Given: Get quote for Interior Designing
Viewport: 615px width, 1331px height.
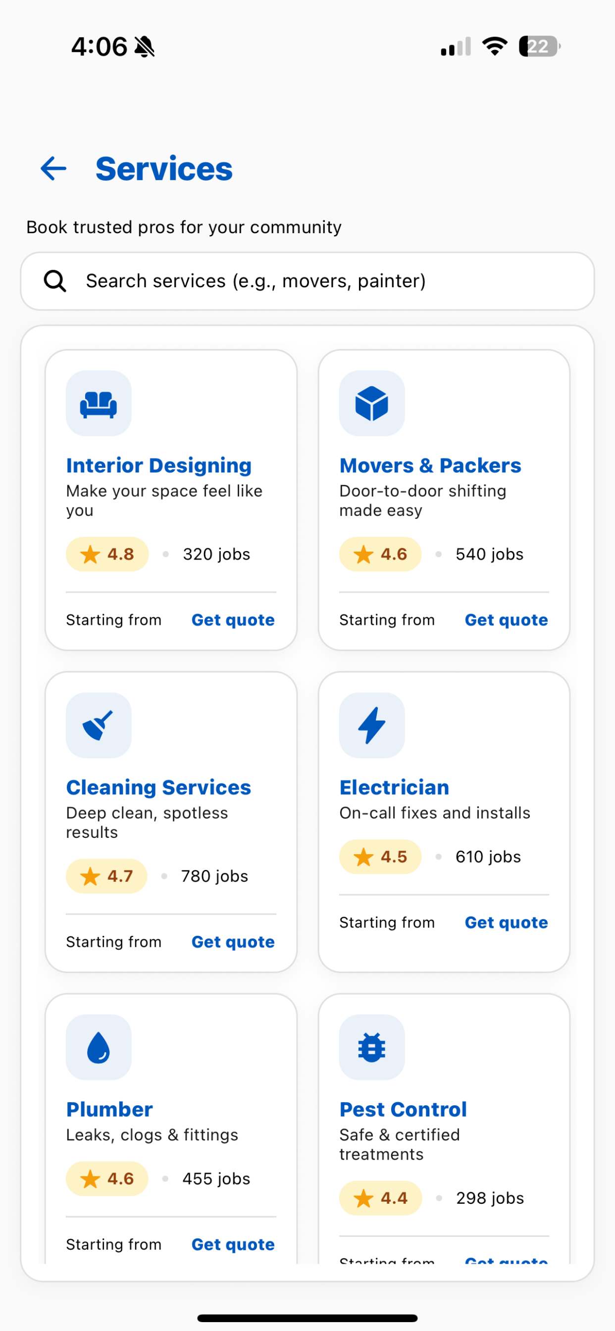Looking at the screenshot, I should pos(233,620).
